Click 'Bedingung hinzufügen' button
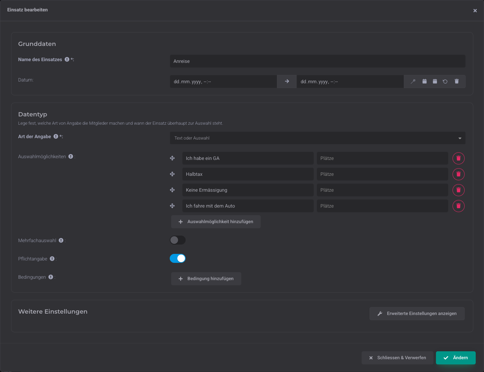 [x=206, y=279]
